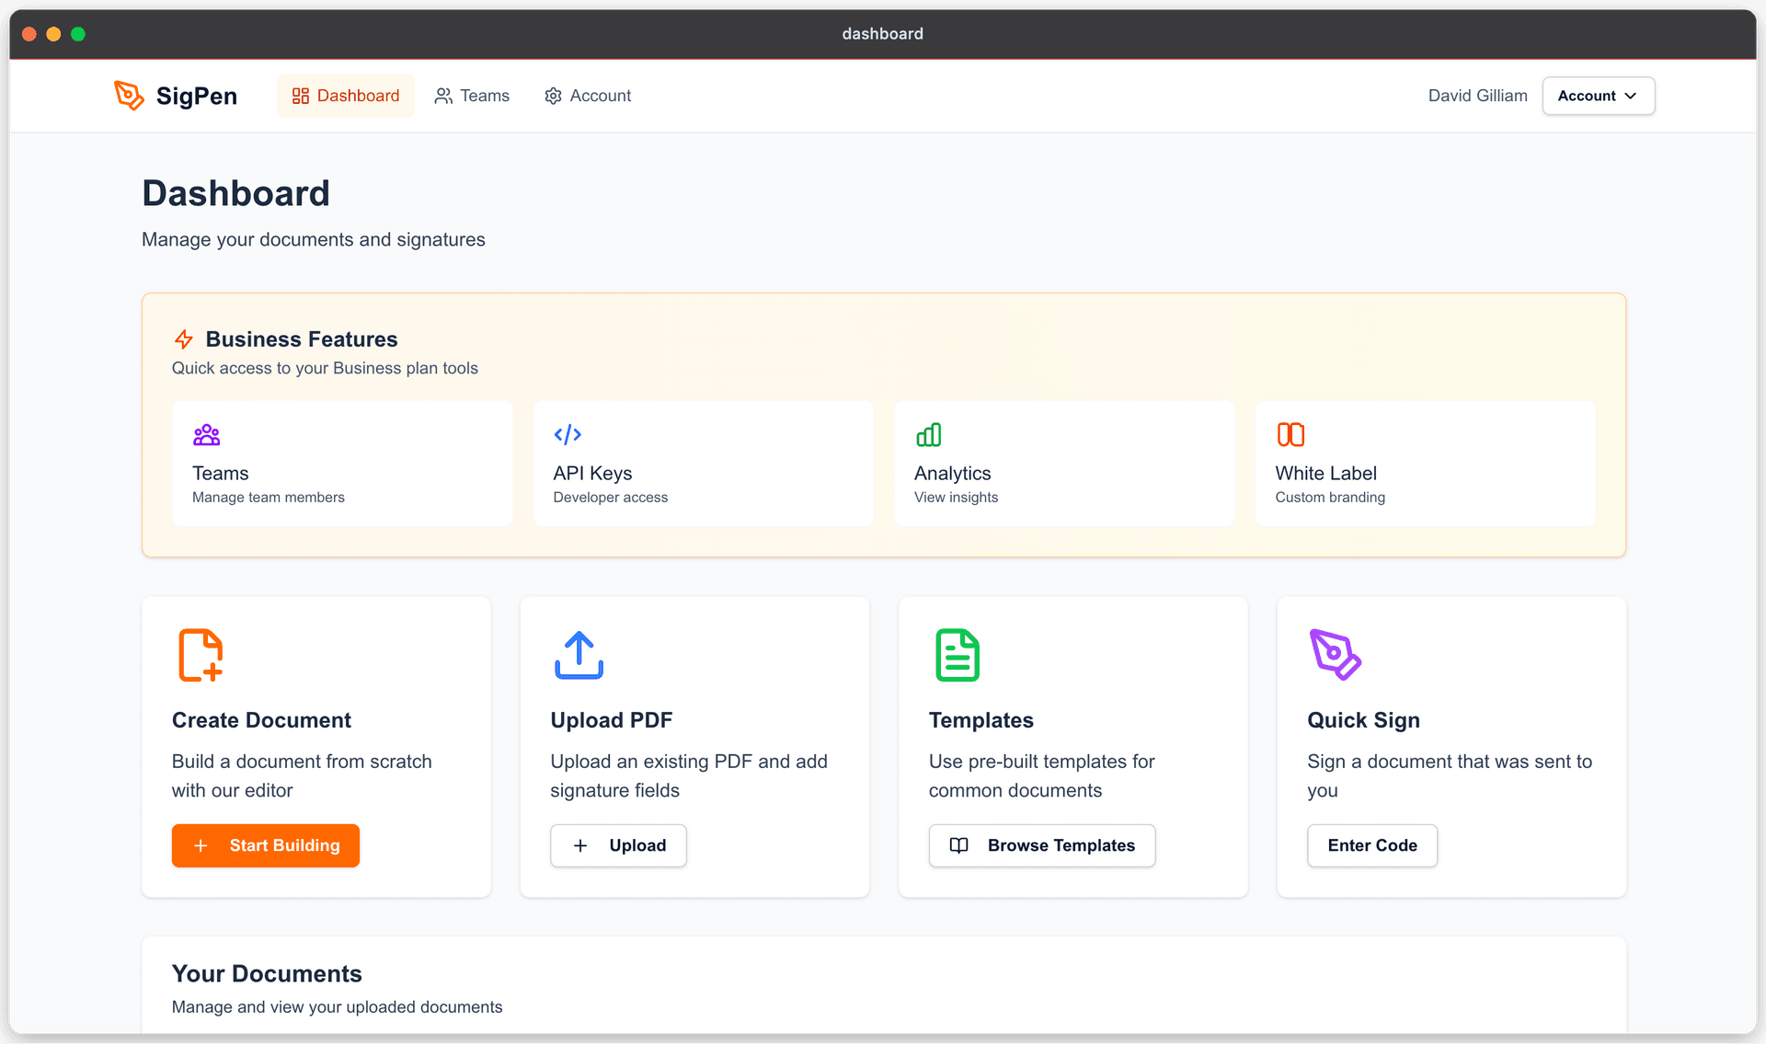Select the Teams icon in Business Features
Viewport: 1766px width, 1044px height.
[205, 435]
